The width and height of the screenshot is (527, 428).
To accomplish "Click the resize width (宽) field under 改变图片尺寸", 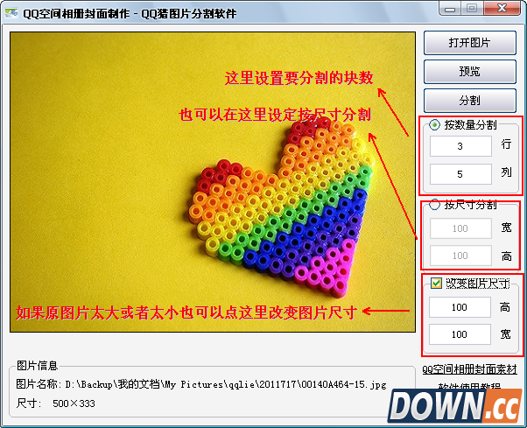I will click(460, 334).
